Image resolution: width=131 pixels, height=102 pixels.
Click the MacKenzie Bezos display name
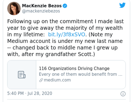click(42, 6)
